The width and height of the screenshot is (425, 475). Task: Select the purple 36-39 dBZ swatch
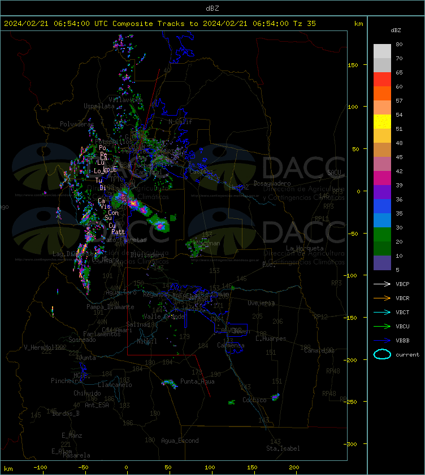coord(382,192)
